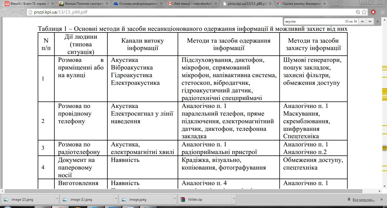Click the header 'Дії людини (типова ситуація)'
Image resolution: width=387 pixels, height=208 pixels.
point(81,44)
